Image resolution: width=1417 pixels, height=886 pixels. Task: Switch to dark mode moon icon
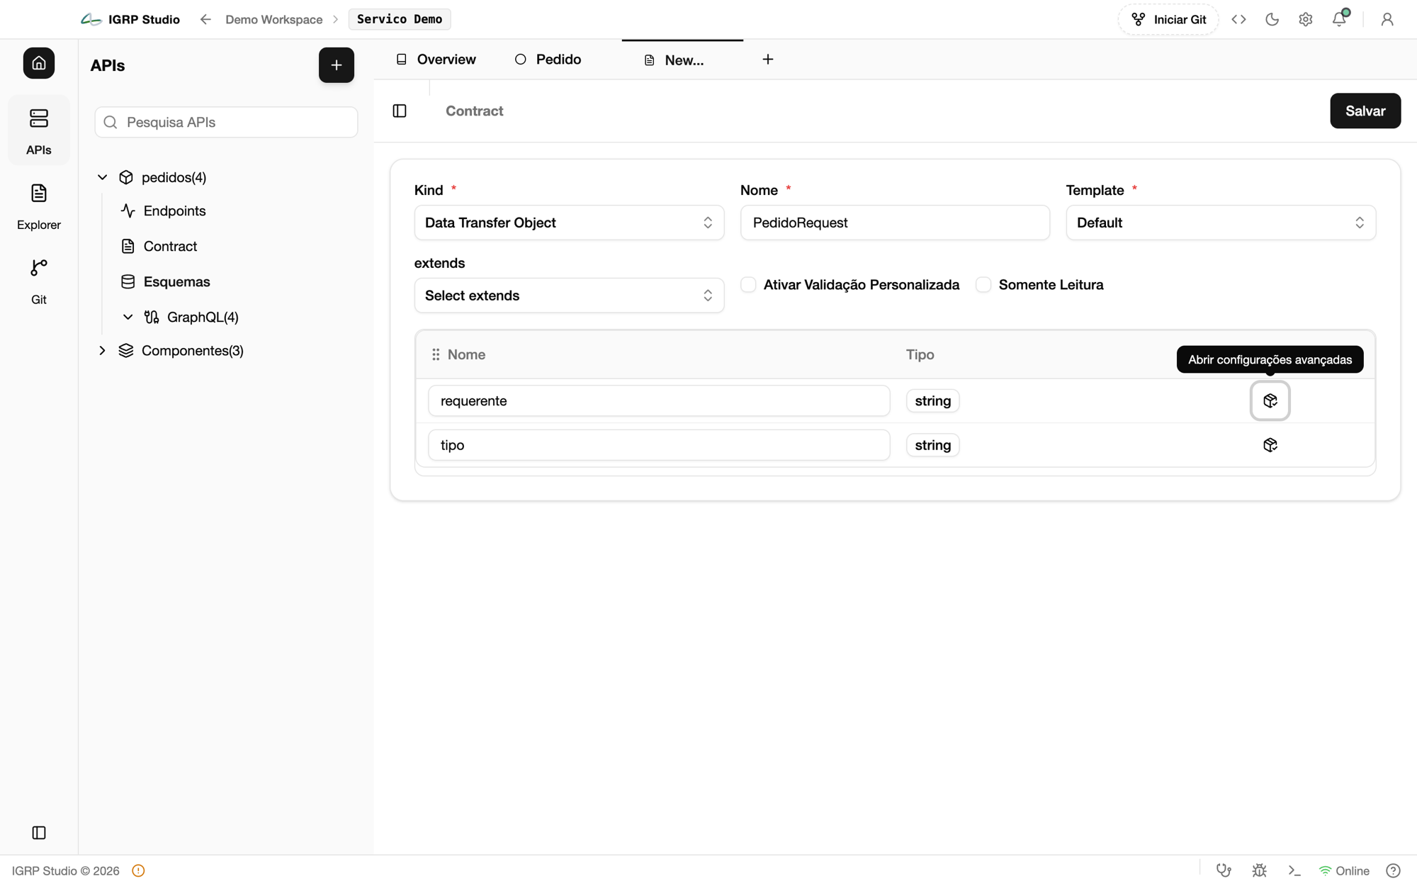tap(1272, 19)
